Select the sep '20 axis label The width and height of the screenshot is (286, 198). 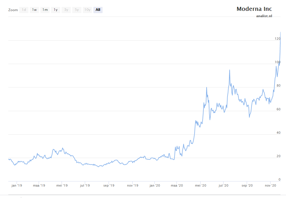coord(247,185)
